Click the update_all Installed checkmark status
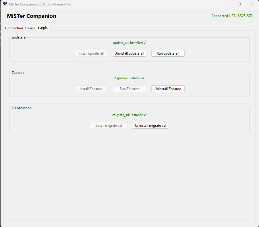Image resolution: width=259 pixels, height=227 pixels. pos(129,43)
